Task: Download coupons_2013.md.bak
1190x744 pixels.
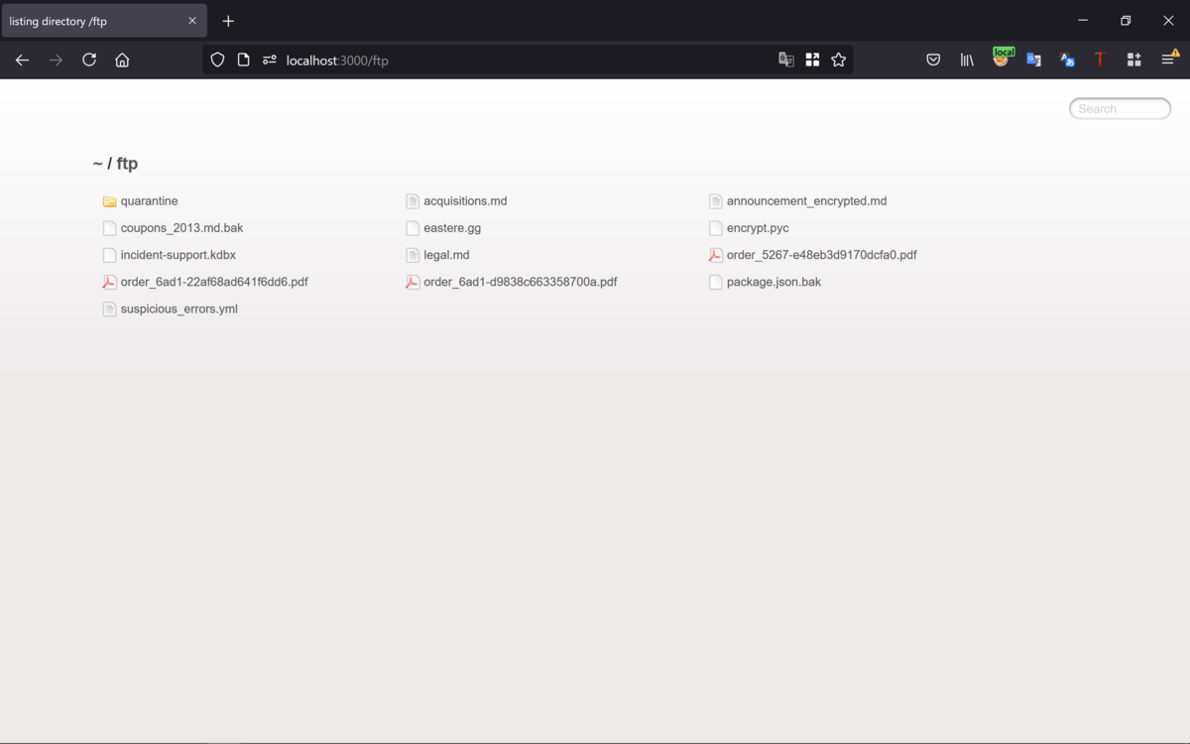Action: [181, 228]
